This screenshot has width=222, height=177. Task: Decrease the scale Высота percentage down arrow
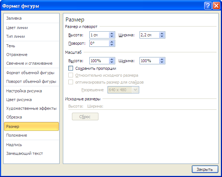coord(112,63)
